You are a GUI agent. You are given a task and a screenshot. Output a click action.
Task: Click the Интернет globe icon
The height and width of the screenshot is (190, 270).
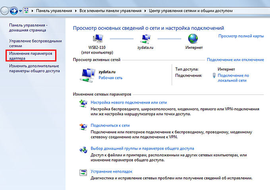193,38
